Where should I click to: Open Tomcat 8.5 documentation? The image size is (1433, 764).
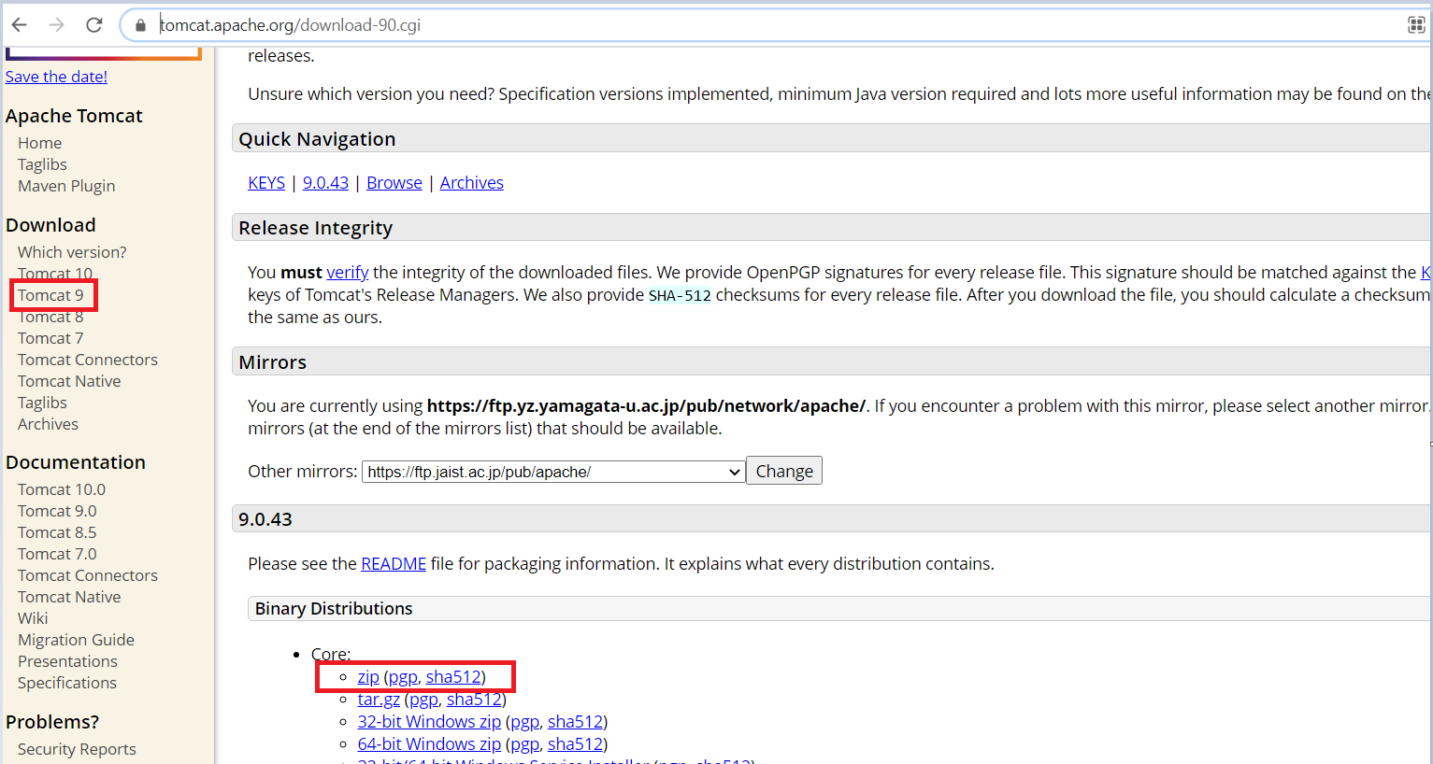pyautogui.click(x=57, y=532)
